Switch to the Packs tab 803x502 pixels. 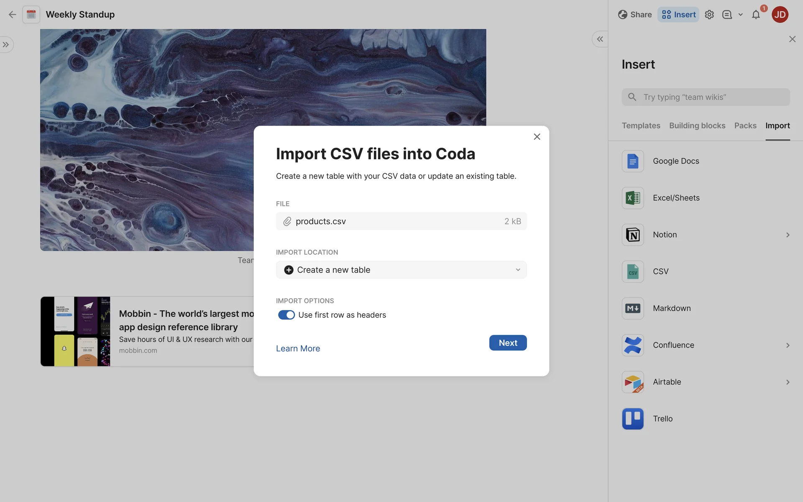(745, 125)
